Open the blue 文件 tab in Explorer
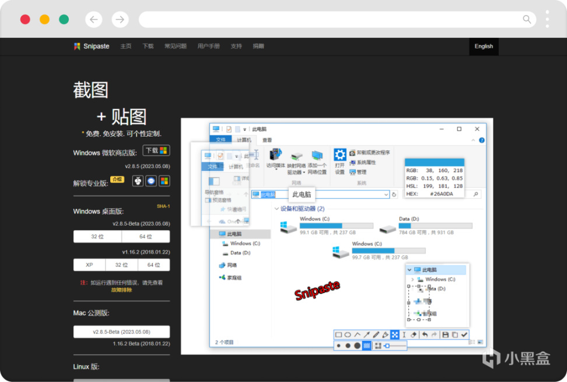The width and height of the screenshot is (567, 382). point(220,139)
